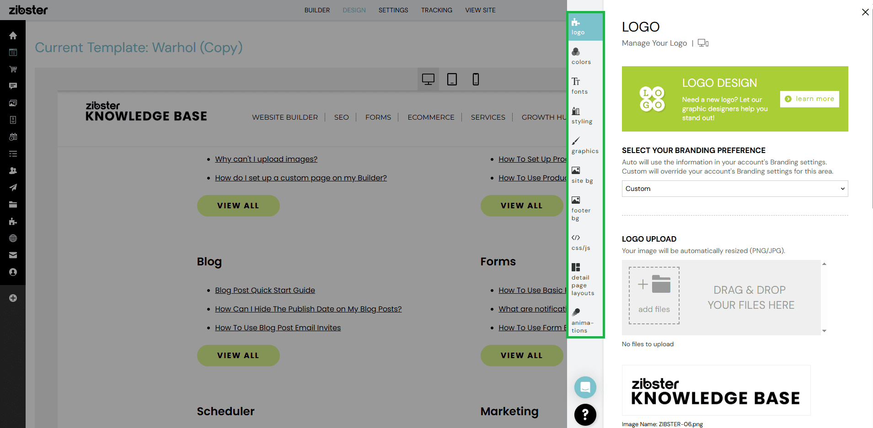Image resolution: width=873 pixels, height=428 pixels.
Task: Open the TRACKING top menu item
Action: pos(436,10)
